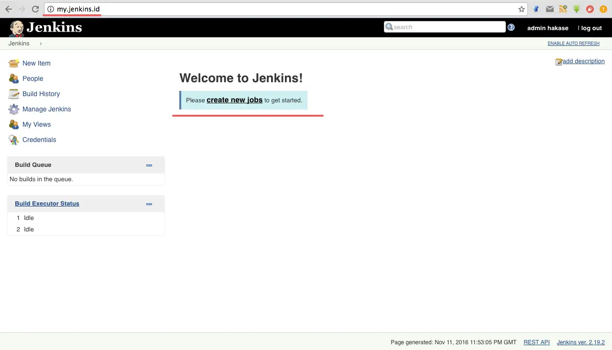Viewport: 612px width, 350px height.
Task: Open Manage Jenkins link
Action: (x=46, y=109)
